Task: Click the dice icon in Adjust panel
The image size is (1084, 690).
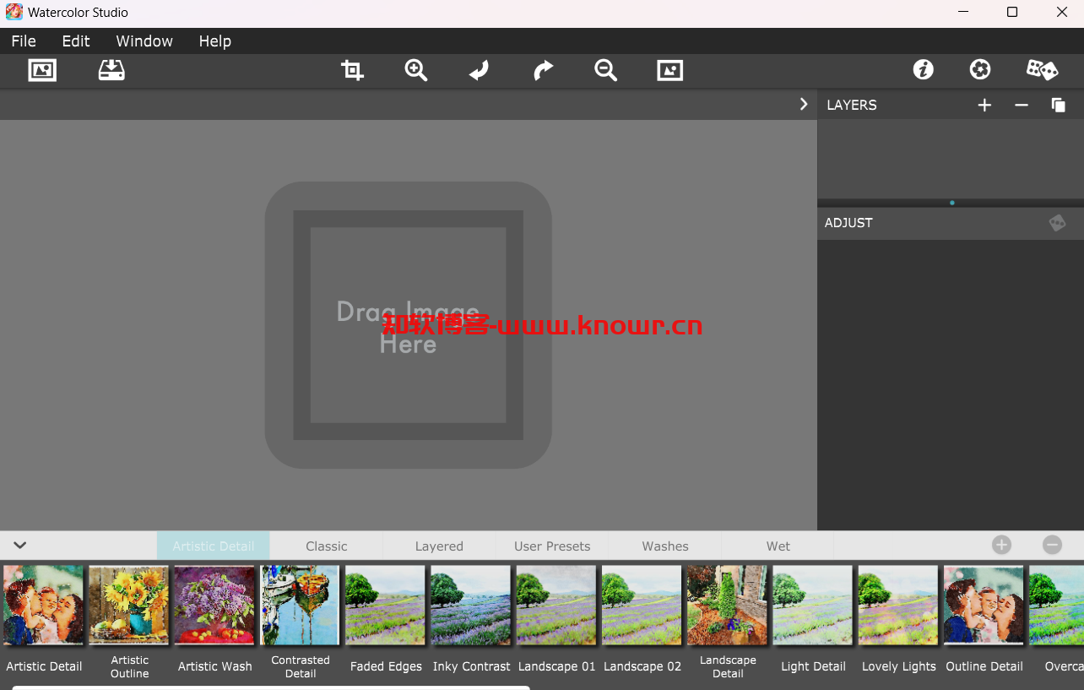Action: point(1057,223)
